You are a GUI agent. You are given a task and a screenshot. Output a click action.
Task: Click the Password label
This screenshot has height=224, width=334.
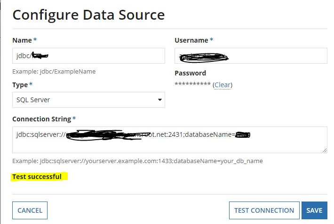[x=190, y=73]
